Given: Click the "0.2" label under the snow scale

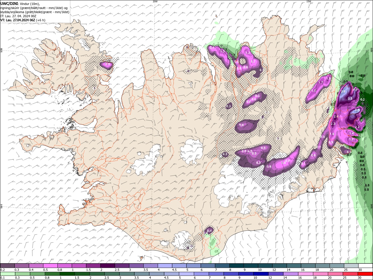Looking at the screenshot, I should tap(2, 270).
